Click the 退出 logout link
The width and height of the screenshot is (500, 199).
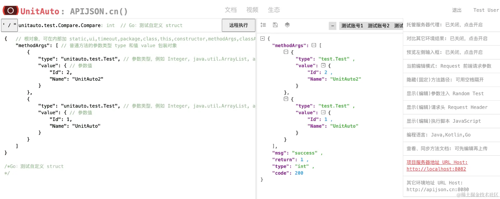tap(457, 10)
